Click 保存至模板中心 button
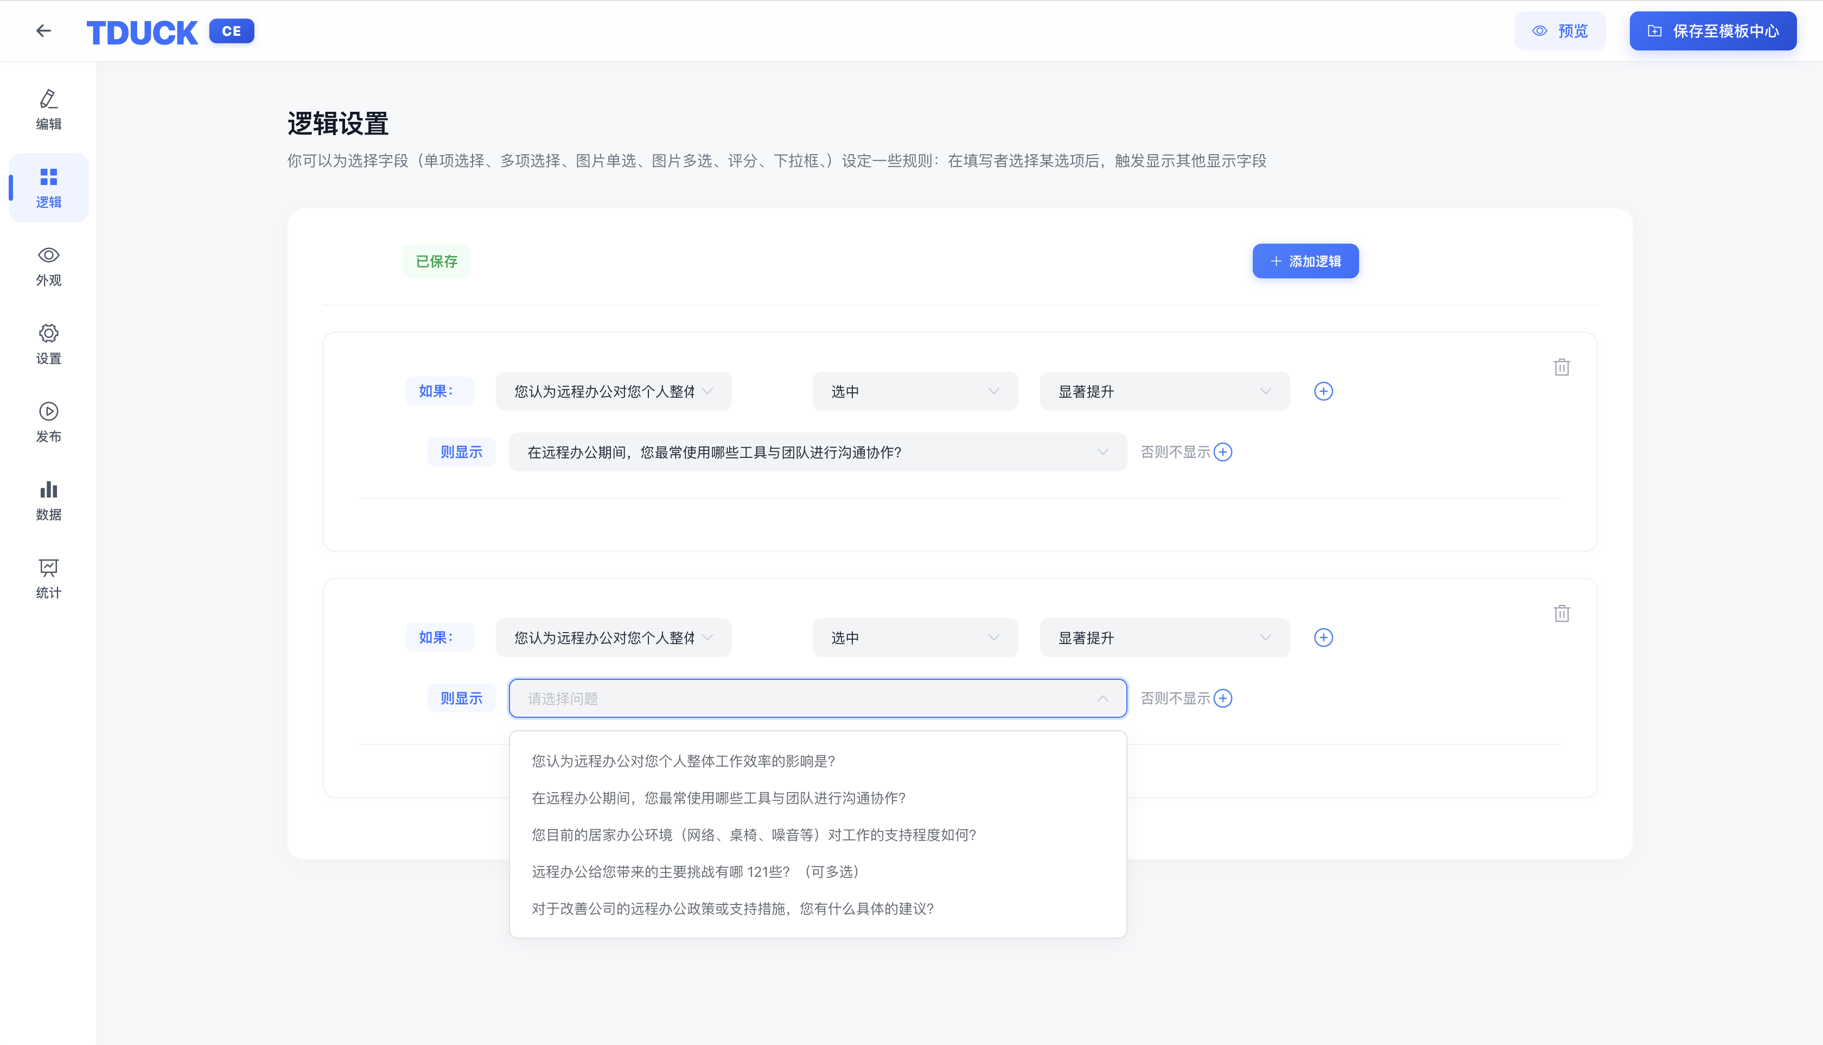 tap(1712, 31)
